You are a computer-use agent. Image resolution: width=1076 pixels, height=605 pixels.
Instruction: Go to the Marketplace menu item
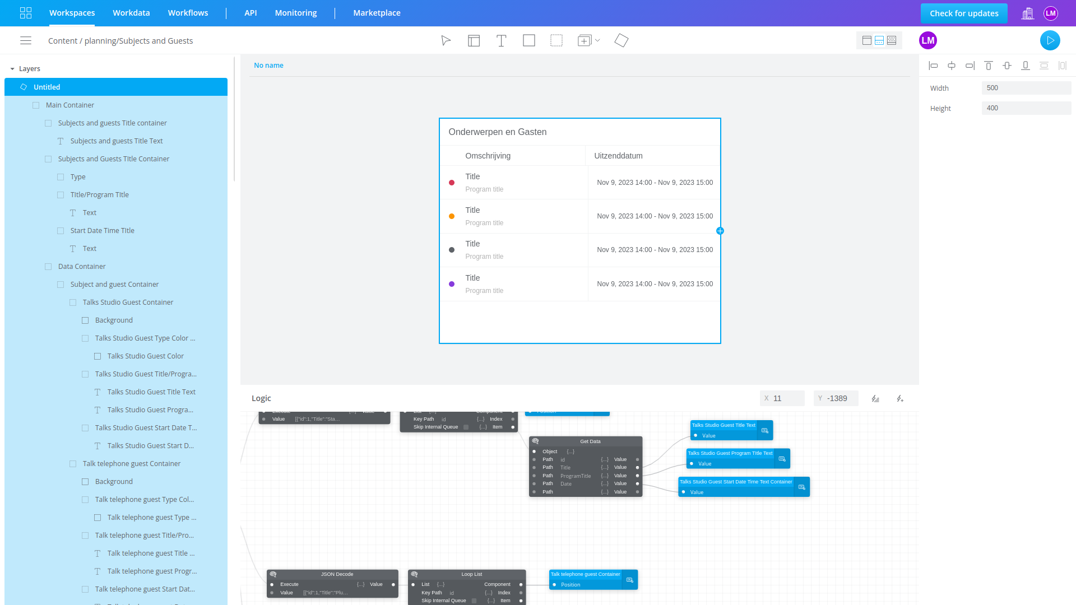377,13
